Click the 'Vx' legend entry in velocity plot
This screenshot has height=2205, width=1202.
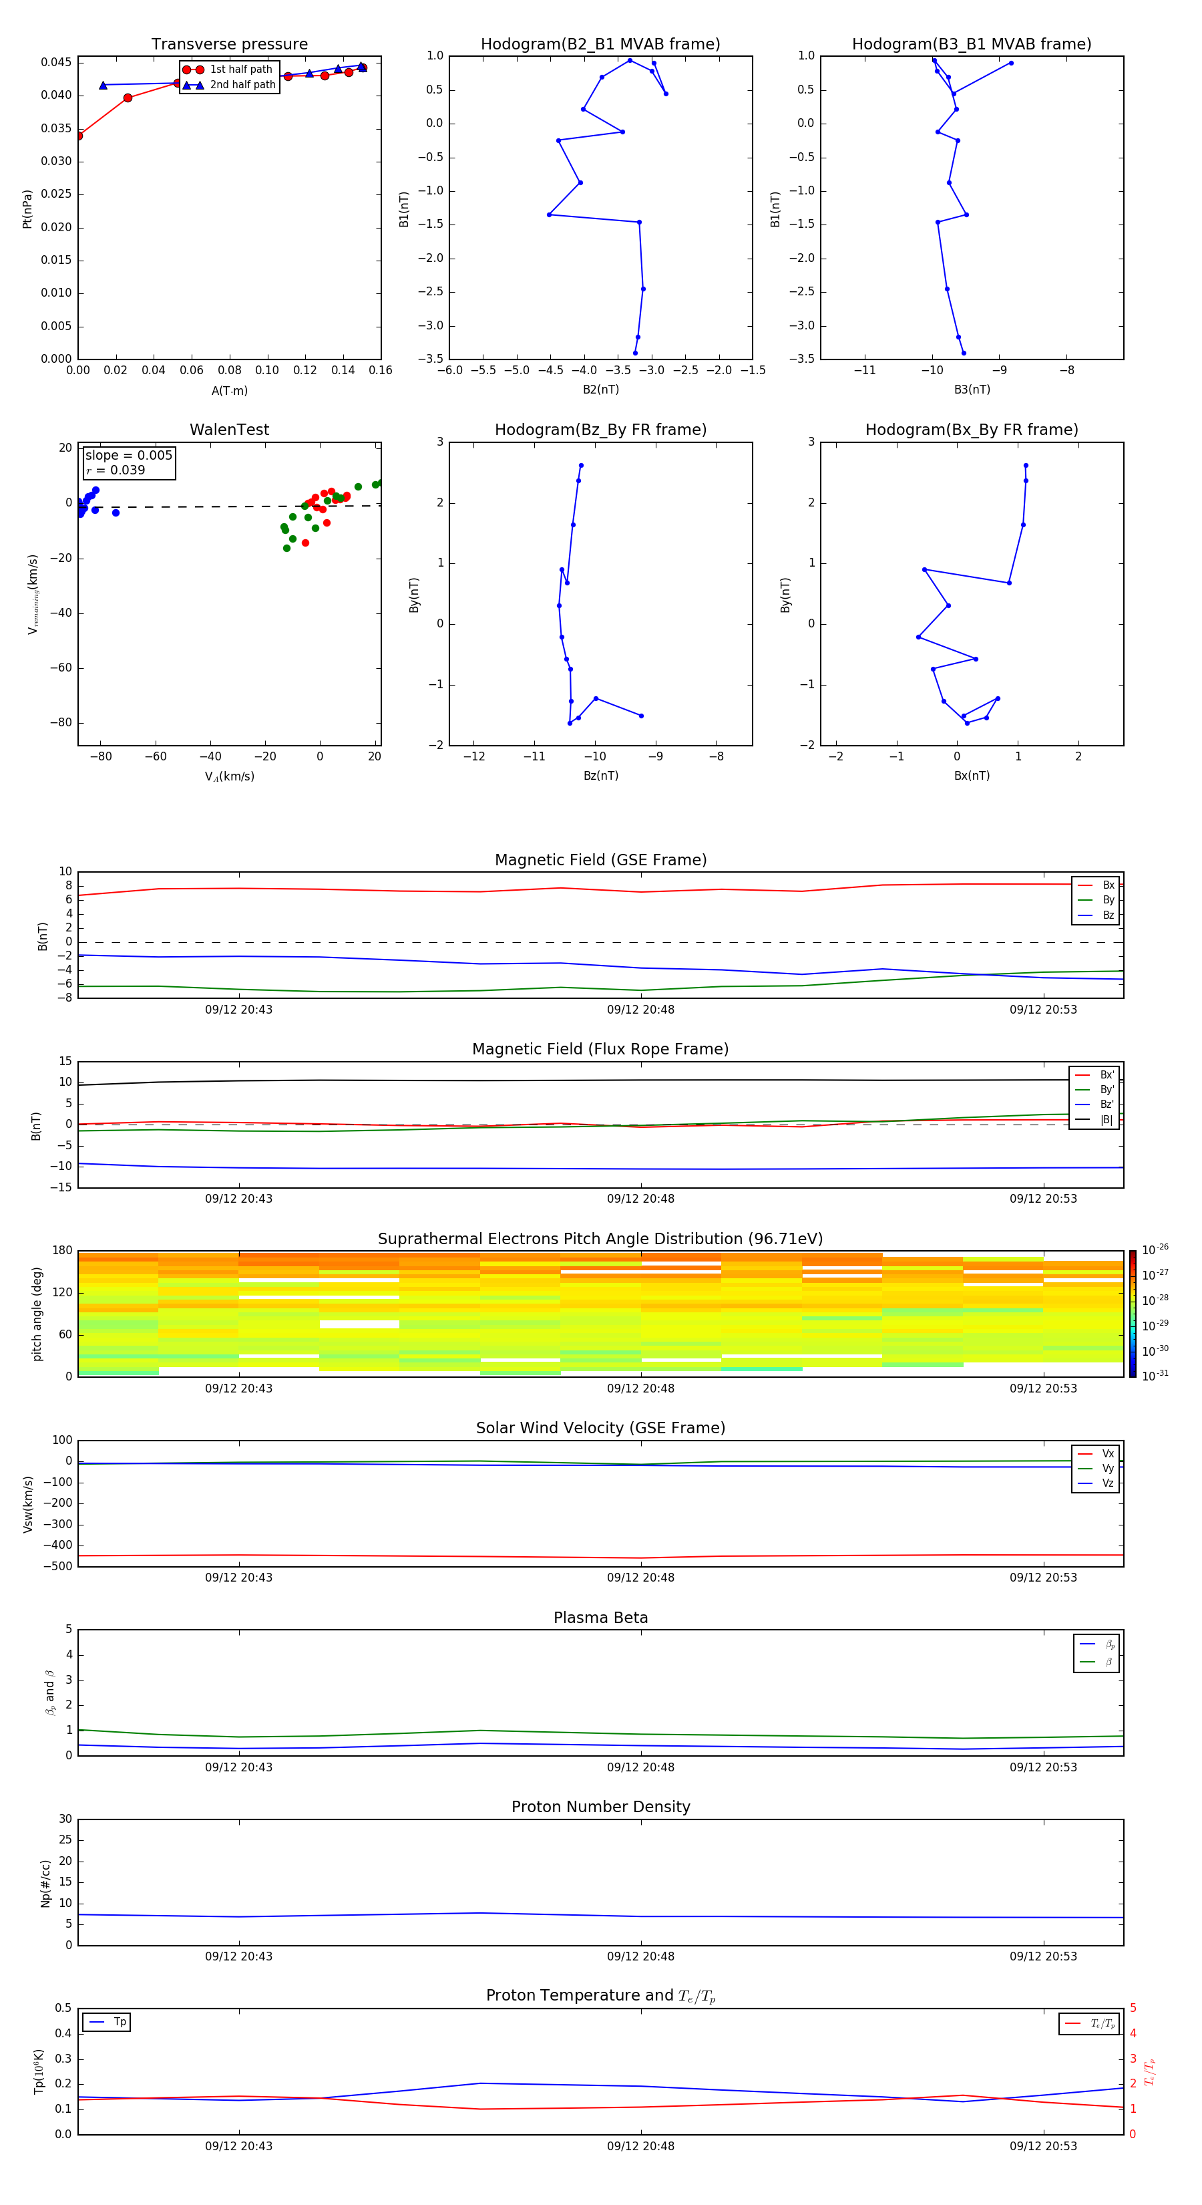[x=1096, y=1453]
